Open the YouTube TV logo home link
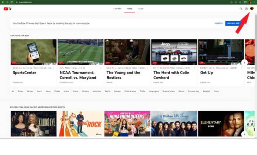This screenshot has height=155, width=257. click(x=8, y=9)
